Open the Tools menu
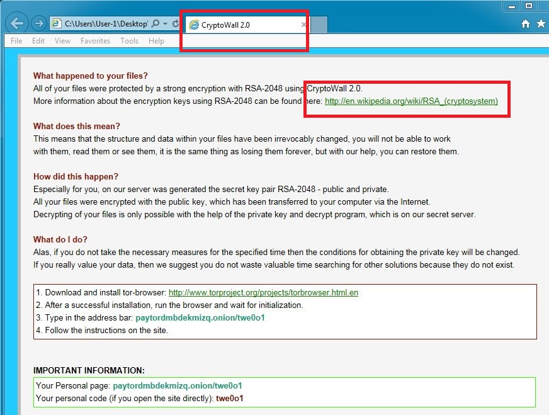The height and width of the screenshot is (415, 549). [130, 41]
